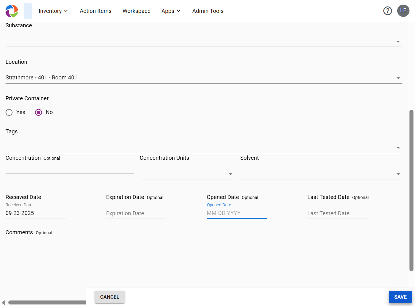Image resolution: width=415 pixels, height=306 pixels.
Task: Set the Last Tested Date field
Action: pyautogui.click(x=337, y=213)
